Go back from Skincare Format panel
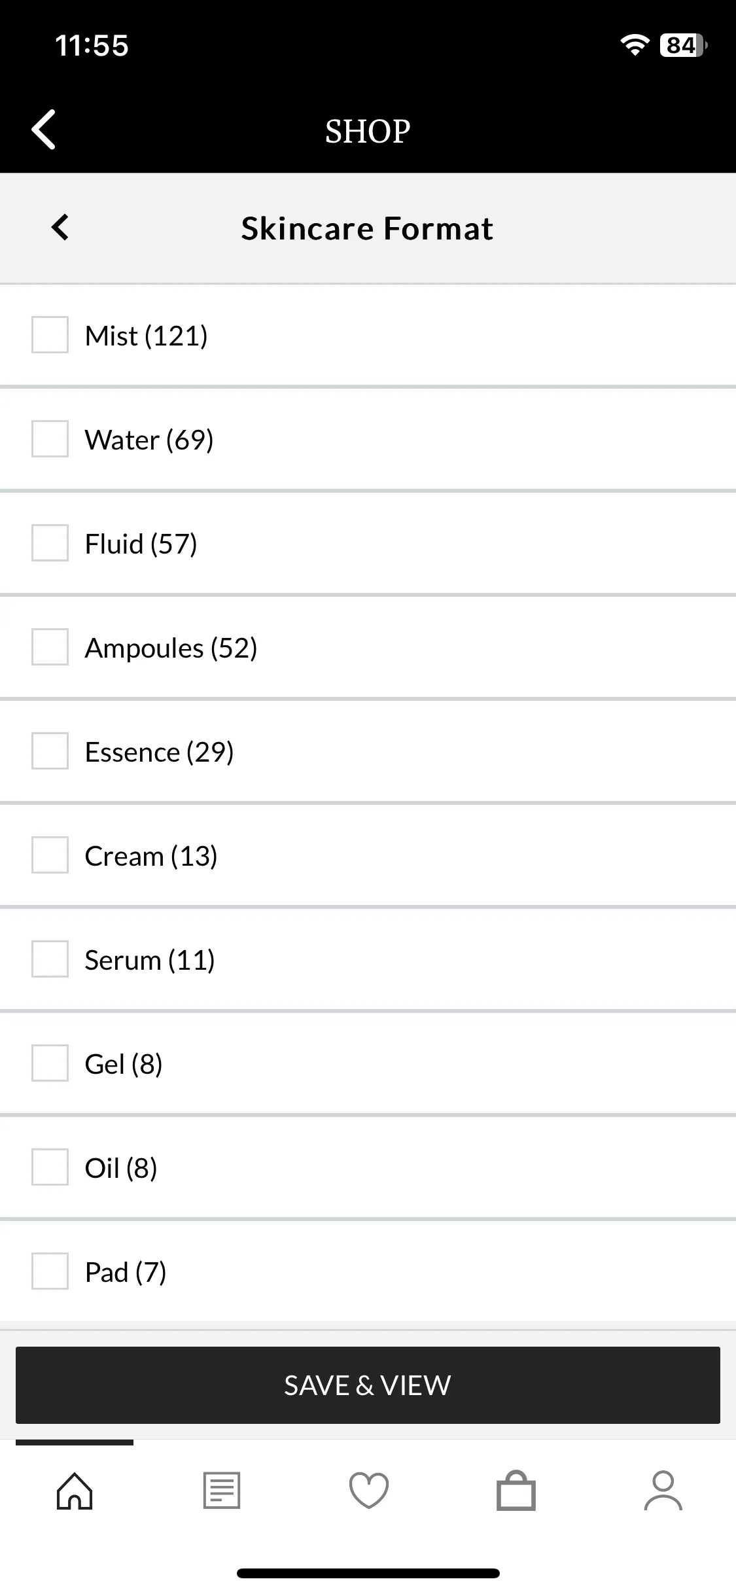This screenshot has height=1594, width=736. click(60, 228)
